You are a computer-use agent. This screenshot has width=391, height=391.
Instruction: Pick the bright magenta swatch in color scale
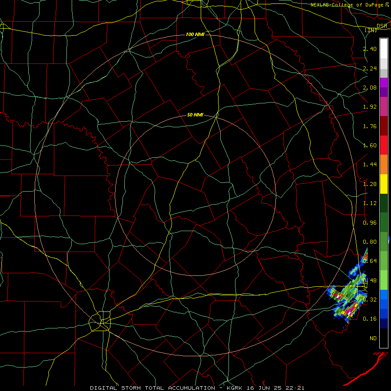click(x=384, y=83)
